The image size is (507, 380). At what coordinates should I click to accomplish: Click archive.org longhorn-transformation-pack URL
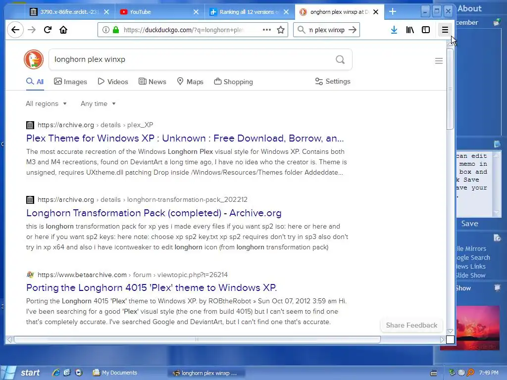point(142,200)
